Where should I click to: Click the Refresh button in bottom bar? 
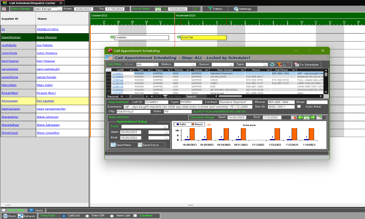click(x=27, y=216)
